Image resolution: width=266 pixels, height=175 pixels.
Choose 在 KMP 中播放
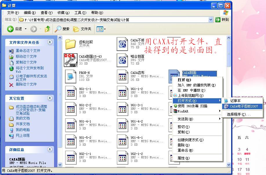coord(197,90)
